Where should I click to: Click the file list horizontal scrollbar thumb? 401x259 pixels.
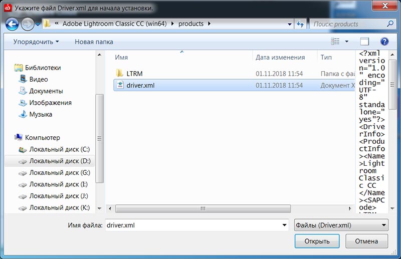pyautogui.click(x=203, y=208)
